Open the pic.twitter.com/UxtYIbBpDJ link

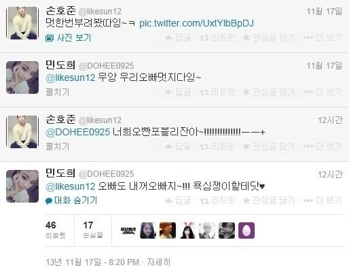[x=196, y=23]
